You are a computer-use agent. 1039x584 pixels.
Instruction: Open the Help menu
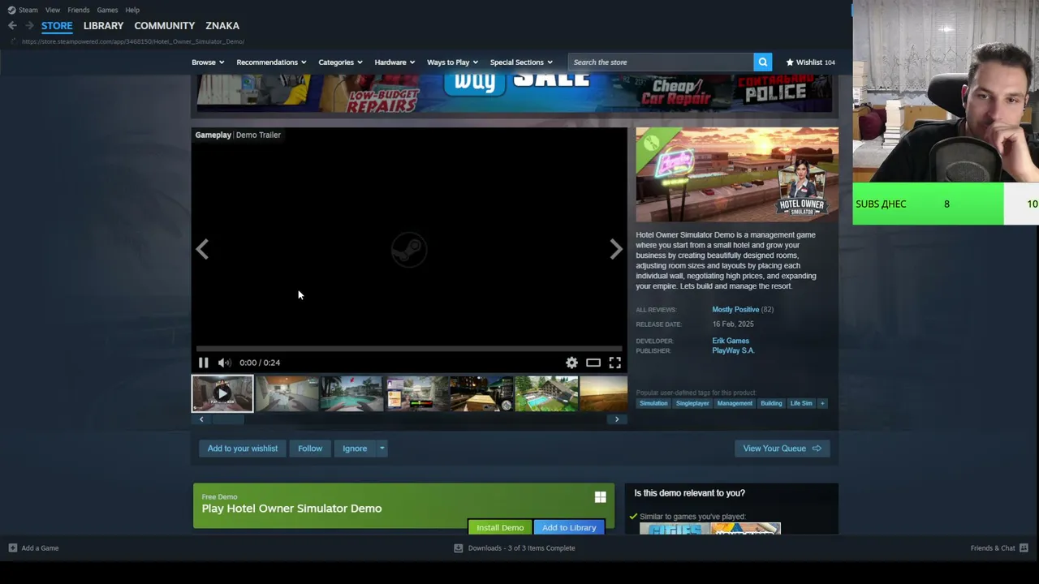tap(132, 10)
